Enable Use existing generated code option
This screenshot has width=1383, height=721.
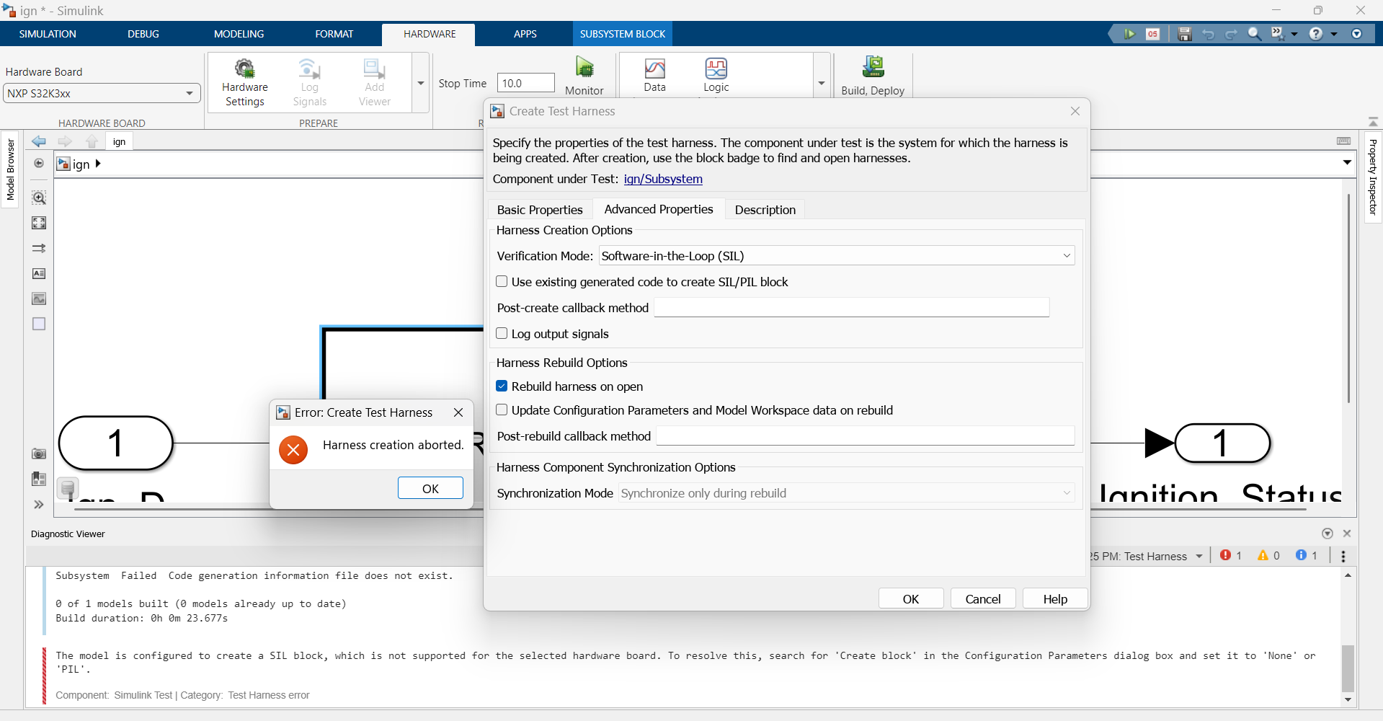(x=501, y=281)
